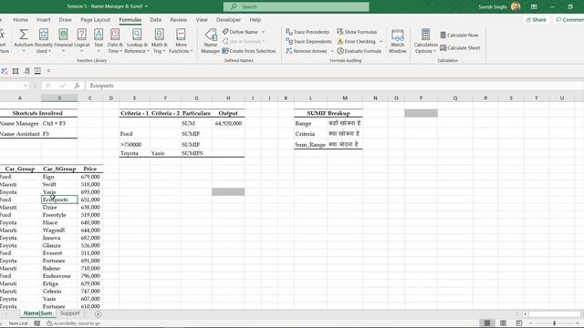Click Accessibility: Good to go status
Screen dimensions: 584x328
(73, 323)
